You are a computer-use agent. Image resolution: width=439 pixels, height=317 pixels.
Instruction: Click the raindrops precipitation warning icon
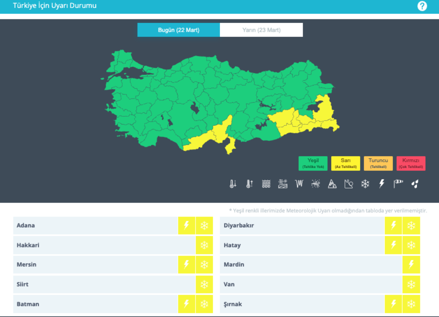(x=415, y=184)
